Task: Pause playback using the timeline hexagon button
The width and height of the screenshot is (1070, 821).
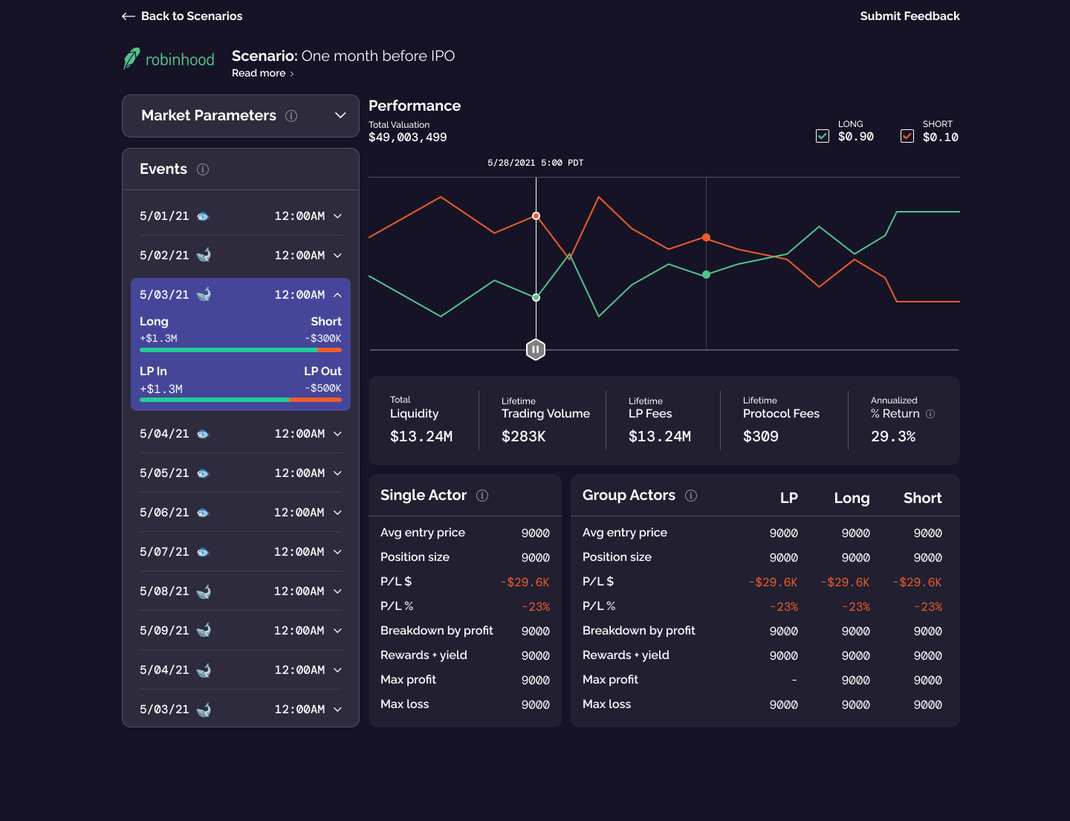Action: tap(536, 349)
